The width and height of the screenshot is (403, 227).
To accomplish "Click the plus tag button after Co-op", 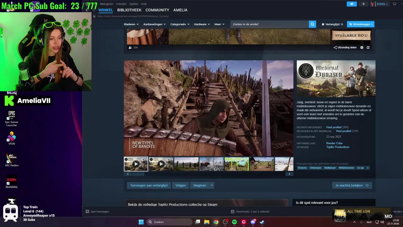I will click(367, 168).
